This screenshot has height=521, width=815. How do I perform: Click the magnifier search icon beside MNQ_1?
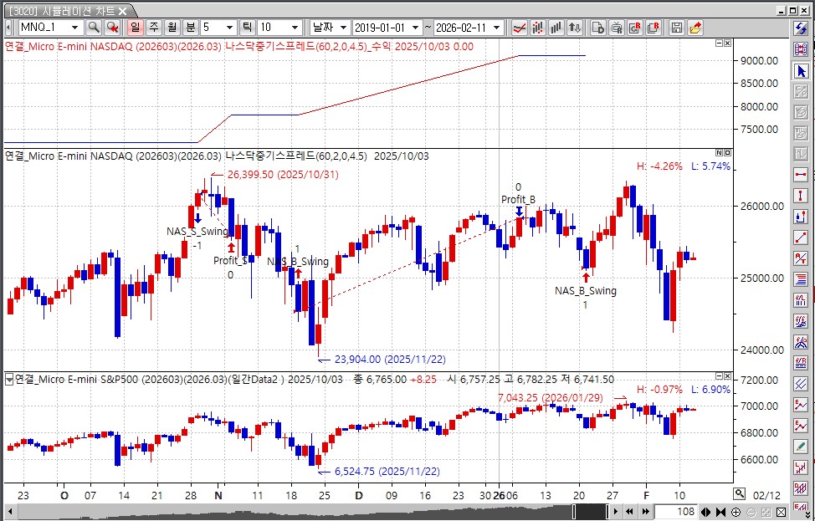94,28
